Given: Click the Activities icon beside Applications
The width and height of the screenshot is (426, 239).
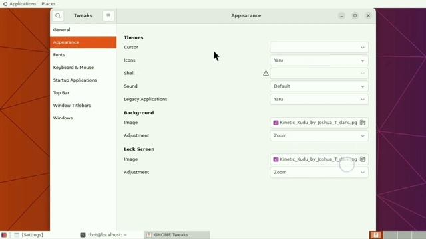Looking at the screenshot, I should coord(5,4).
